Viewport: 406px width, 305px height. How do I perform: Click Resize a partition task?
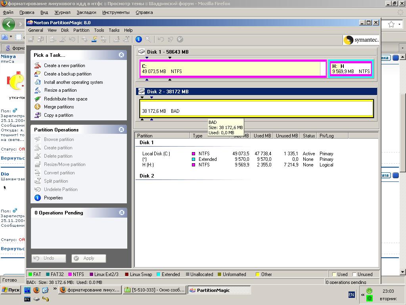(x=60, y=90)
